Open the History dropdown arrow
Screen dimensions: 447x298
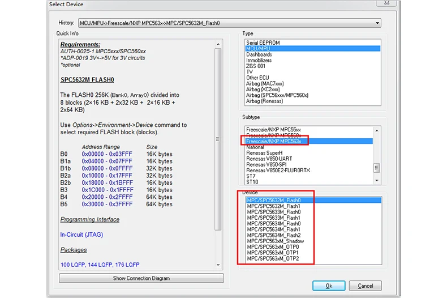coord(377,23)
